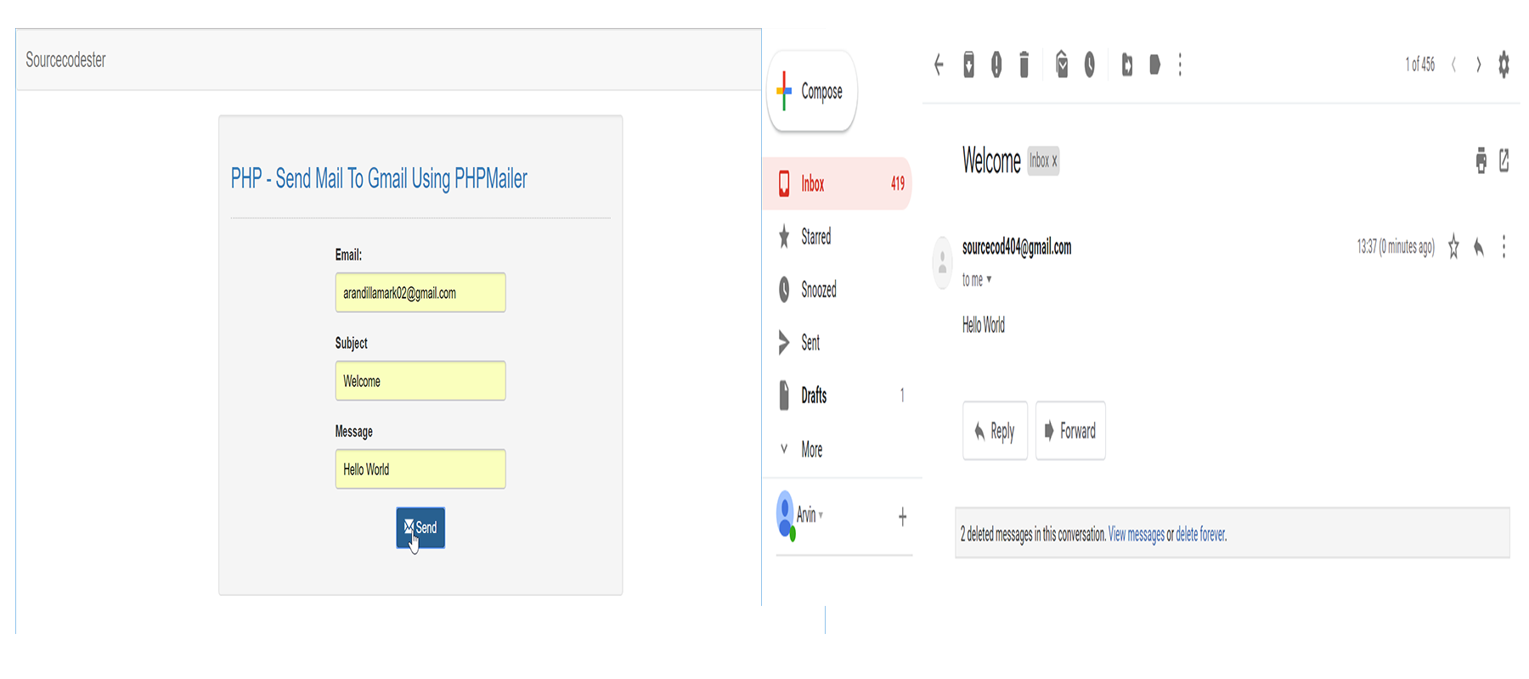Apply a label using the label icon
This screenshot has height=679, width=1529.
pyautogui.click(x=1154, y=65)
